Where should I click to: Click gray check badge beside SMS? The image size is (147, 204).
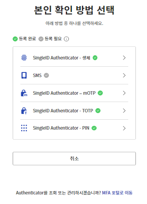tap(46, 75)
